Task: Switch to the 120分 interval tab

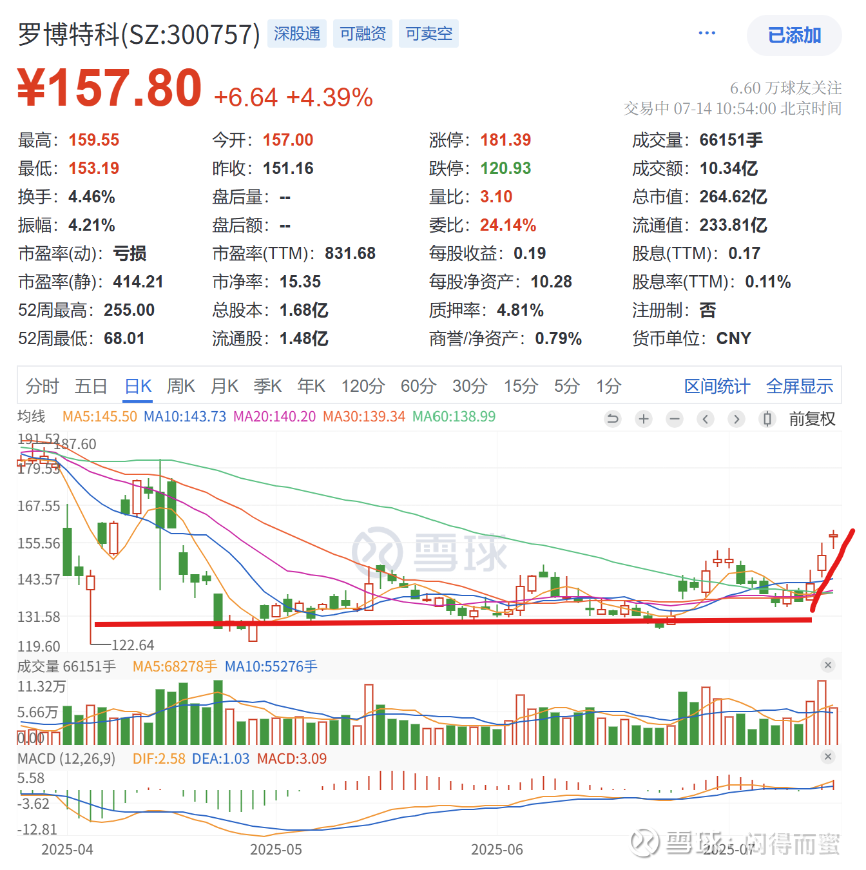Action: coord(363,386)
